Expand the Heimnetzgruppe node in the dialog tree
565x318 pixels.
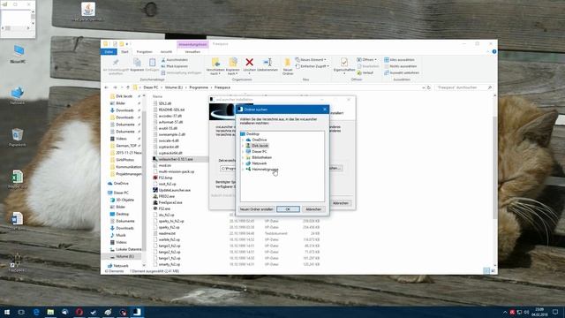pyautogui.click(x=243, y=169)
